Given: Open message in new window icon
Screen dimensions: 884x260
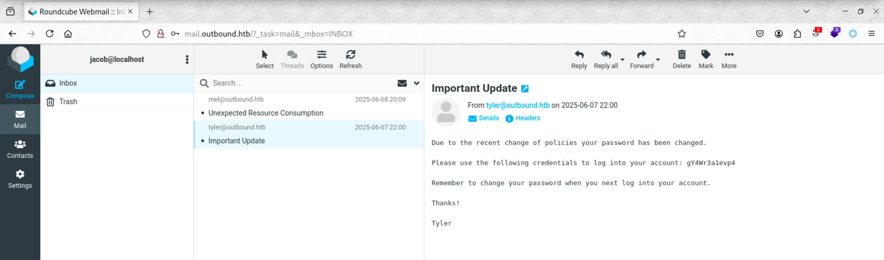Looking at the screenshot, I should coord(525,89).
